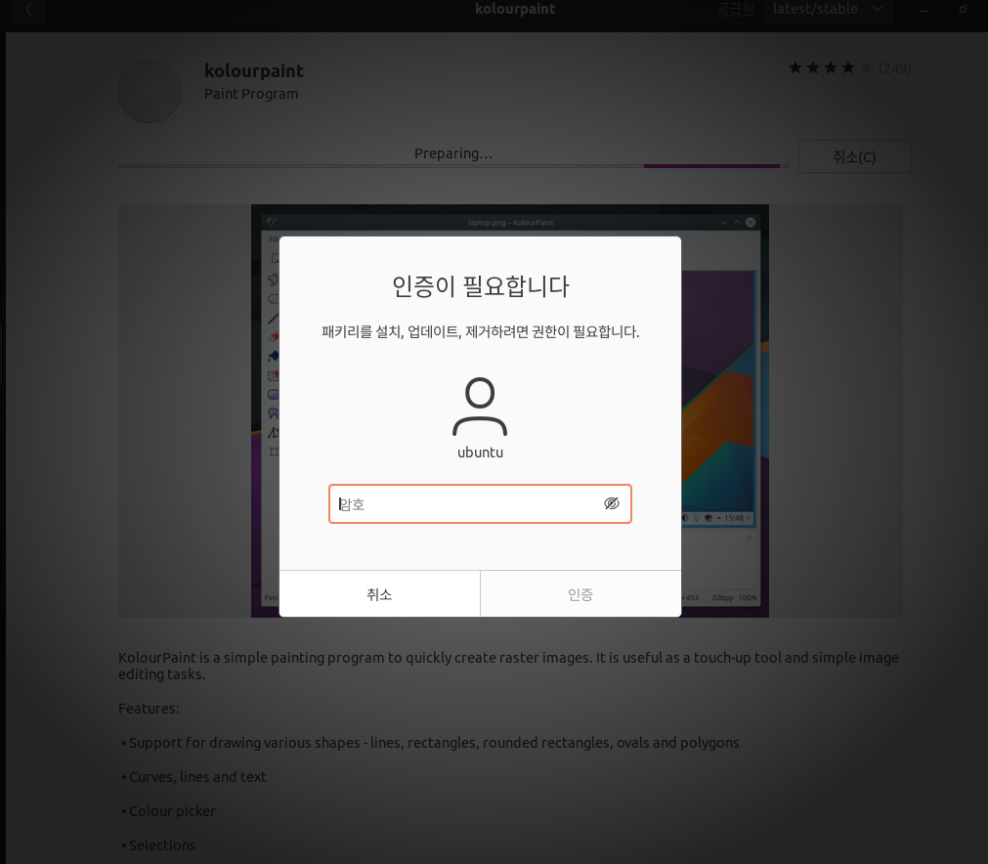988x864 pixels.
Task: Click the KolourPaint screenshot thumbnail
Action: (x=510, y=410)
